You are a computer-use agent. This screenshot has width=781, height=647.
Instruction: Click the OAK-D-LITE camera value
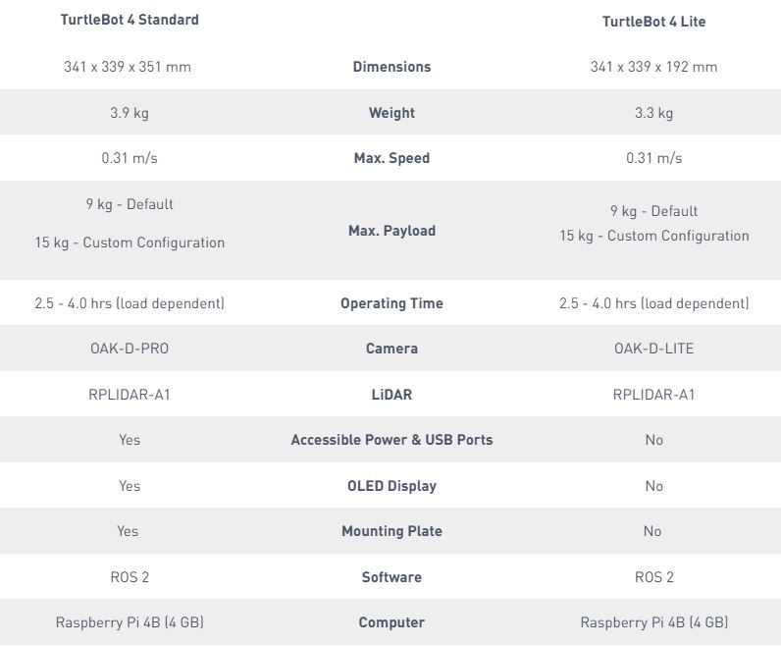[653, 349]
